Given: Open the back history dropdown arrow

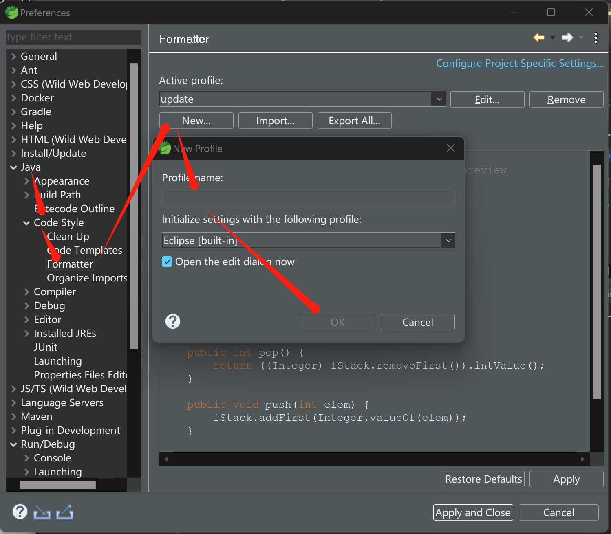Looking at the screenshot, I should pos(552,37).
